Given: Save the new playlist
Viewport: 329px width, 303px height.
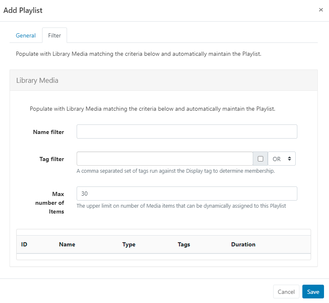Looking at the screenshot, I should click(313, 292).
